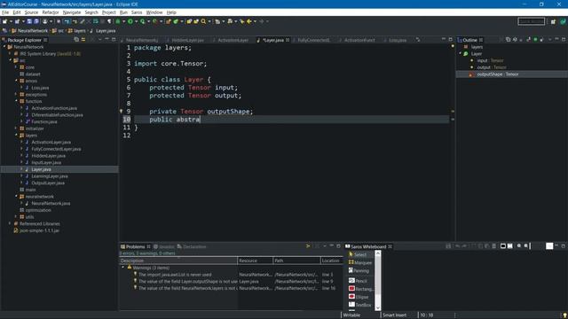This screenshot has height=319, width=568.
Task: Click the green Run button in toolbar
Action: (130, 21)
